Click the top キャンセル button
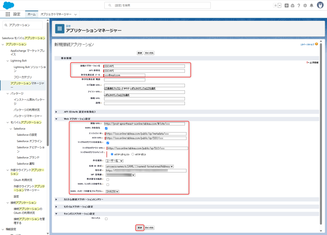This screenshot has width=327, height=235. pos(149,53)
